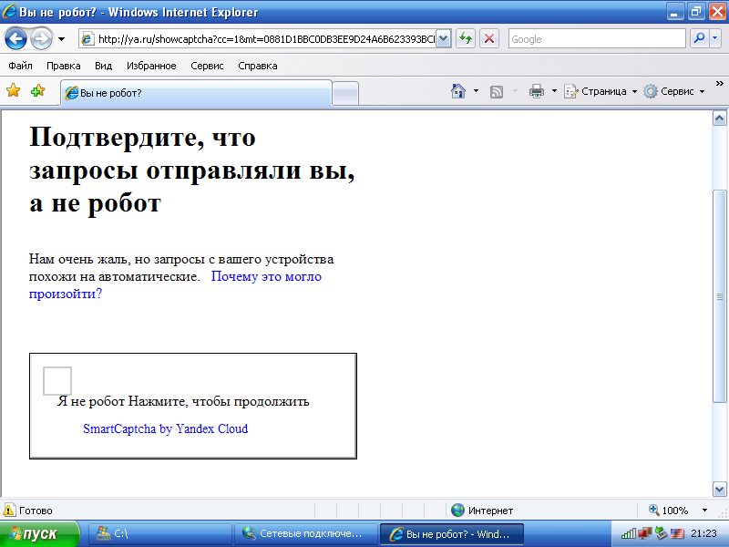Screen dimensions: 729x547
Task: Minimize the Internet Explorer window
Action: click(675, 12)
